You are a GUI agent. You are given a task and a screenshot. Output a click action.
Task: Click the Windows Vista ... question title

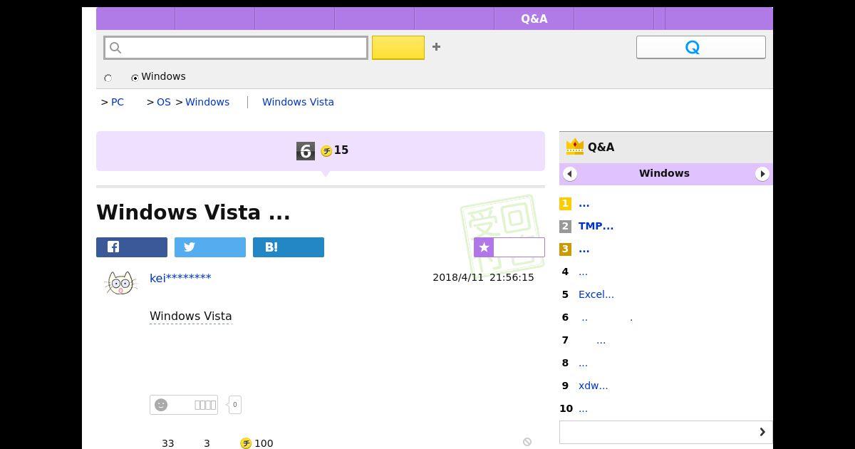tap(193, 212)
